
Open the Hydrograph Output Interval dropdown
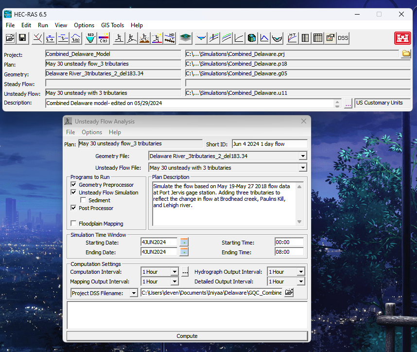[x=301, y=272]
